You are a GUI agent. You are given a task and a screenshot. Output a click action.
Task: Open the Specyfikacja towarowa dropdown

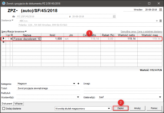(x=26, y=31)
